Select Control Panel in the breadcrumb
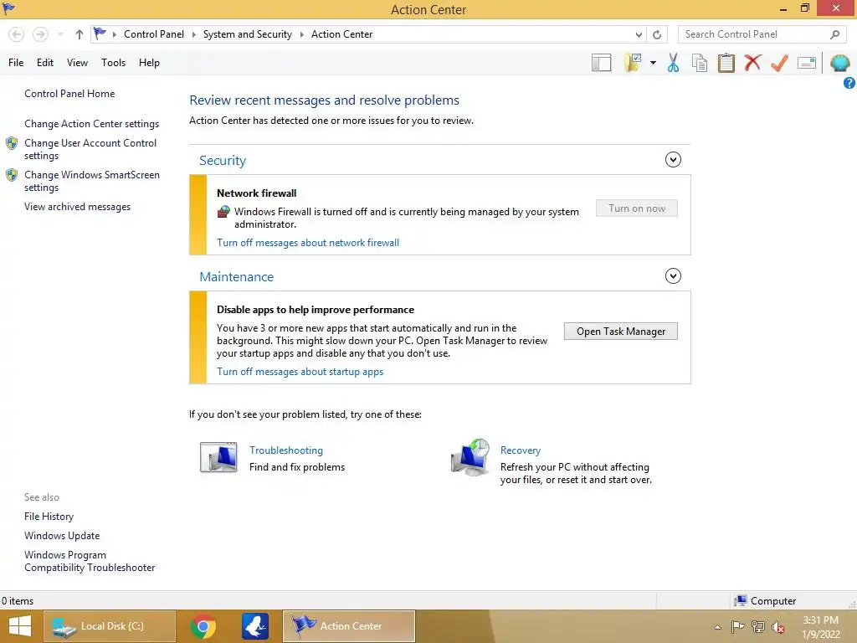 [154, 33]
